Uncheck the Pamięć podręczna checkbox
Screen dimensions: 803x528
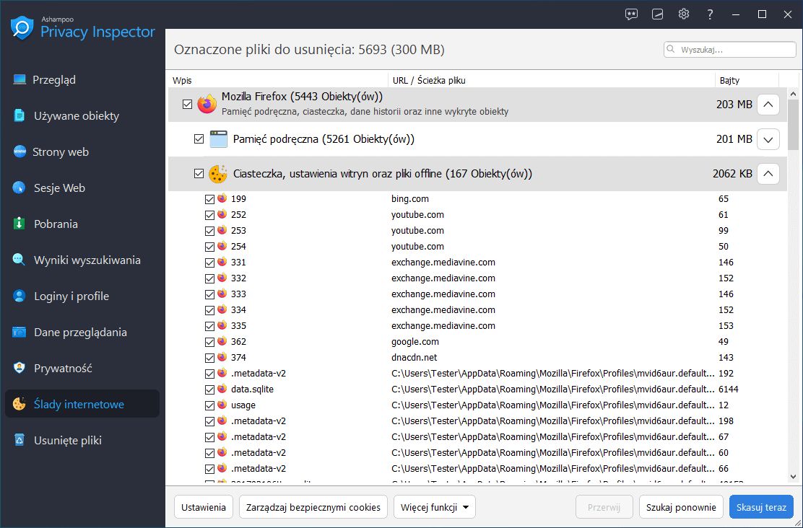[x=199, y=139]
